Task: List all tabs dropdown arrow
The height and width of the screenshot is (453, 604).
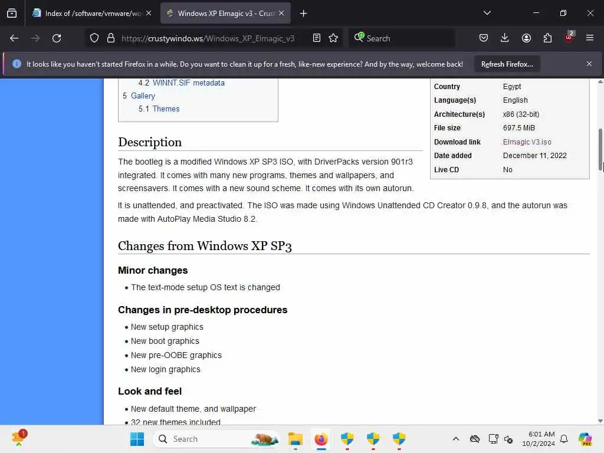Action: [x=487, y=13]
